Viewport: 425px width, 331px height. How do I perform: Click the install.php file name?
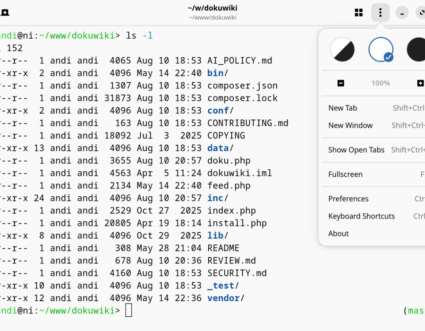pyautogui.click(x=237, y=223)
